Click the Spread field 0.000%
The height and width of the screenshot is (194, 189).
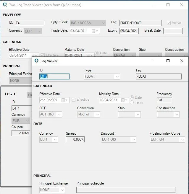pos(75,139)
